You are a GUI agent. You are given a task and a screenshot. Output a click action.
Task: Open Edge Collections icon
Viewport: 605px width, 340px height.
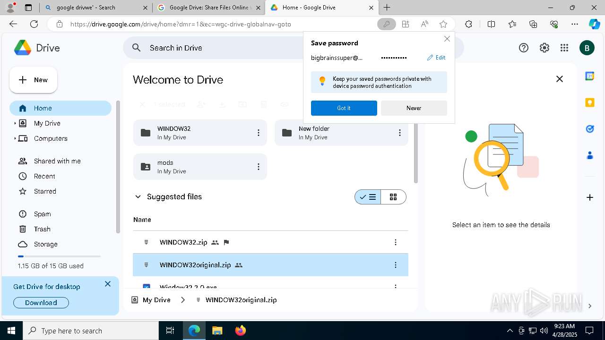(x=533, y=24)
